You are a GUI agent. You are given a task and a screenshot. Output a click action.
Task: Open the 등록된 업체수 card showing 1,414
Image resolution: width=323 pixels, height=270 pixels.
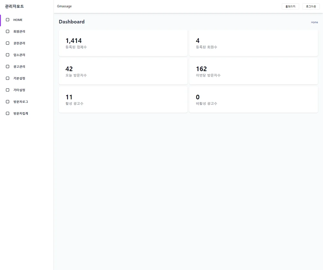[123, 43]
